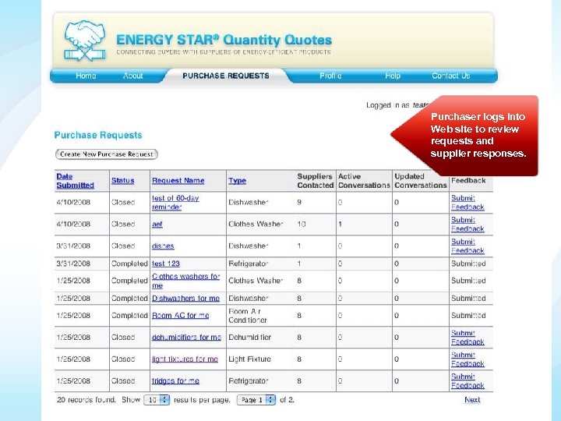Click the 'Active Conversations' column header
The height and width of the screenshot is (421, 561).
(364, 181)
